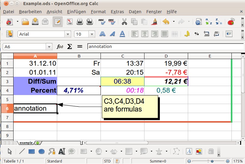This screenshot has width=245, height=164.
Task: Select the Text drawing tool
Action: pos(62,151)
